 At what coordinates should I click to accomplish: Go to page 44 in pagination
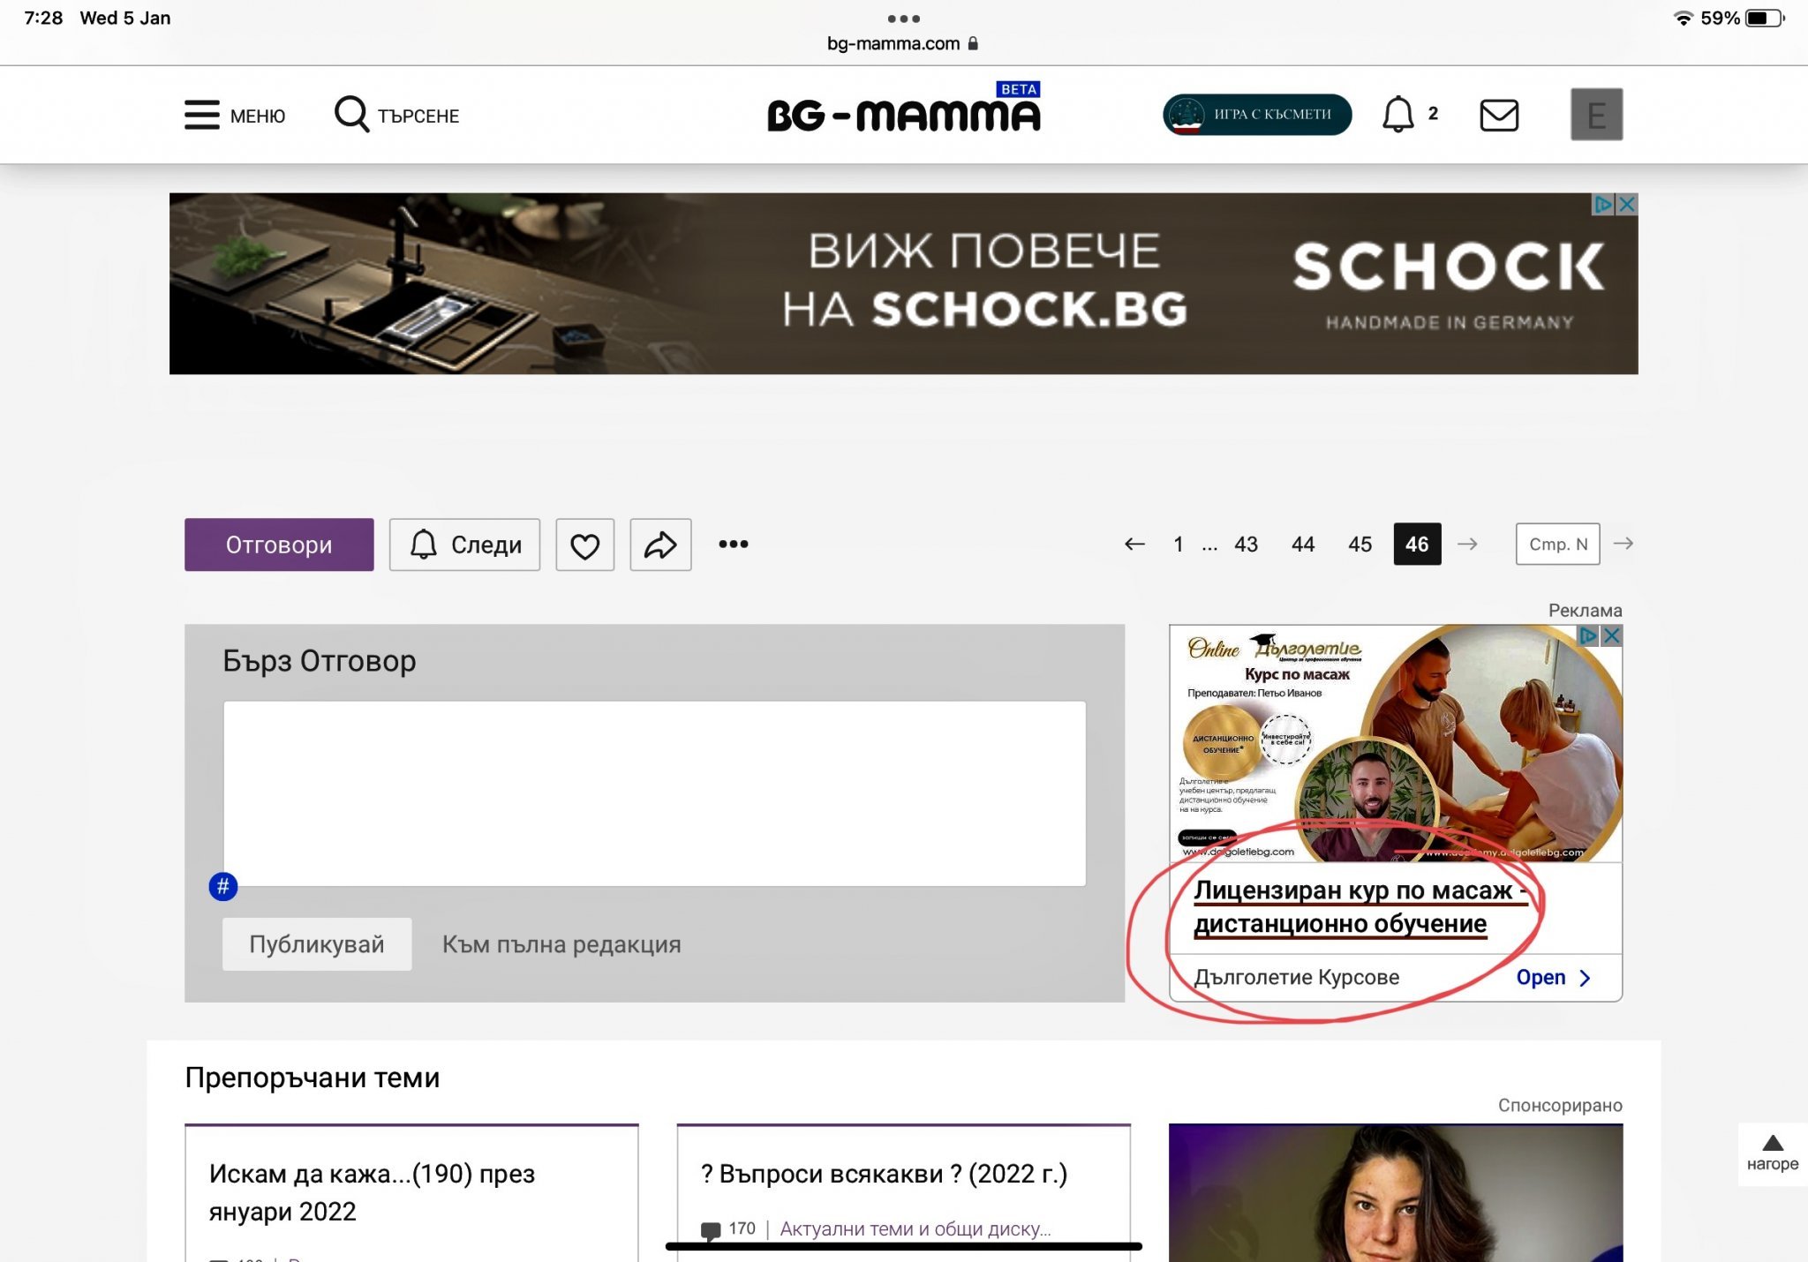(x=1302, y=545)
